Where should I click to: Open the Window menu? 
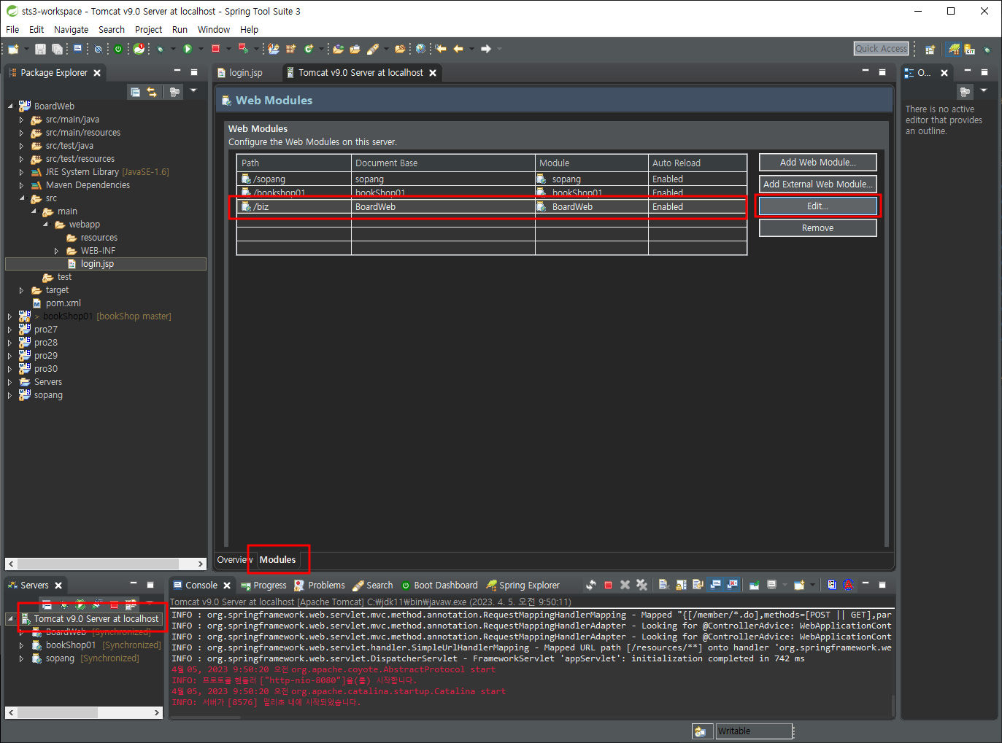(x=213, y=30)
